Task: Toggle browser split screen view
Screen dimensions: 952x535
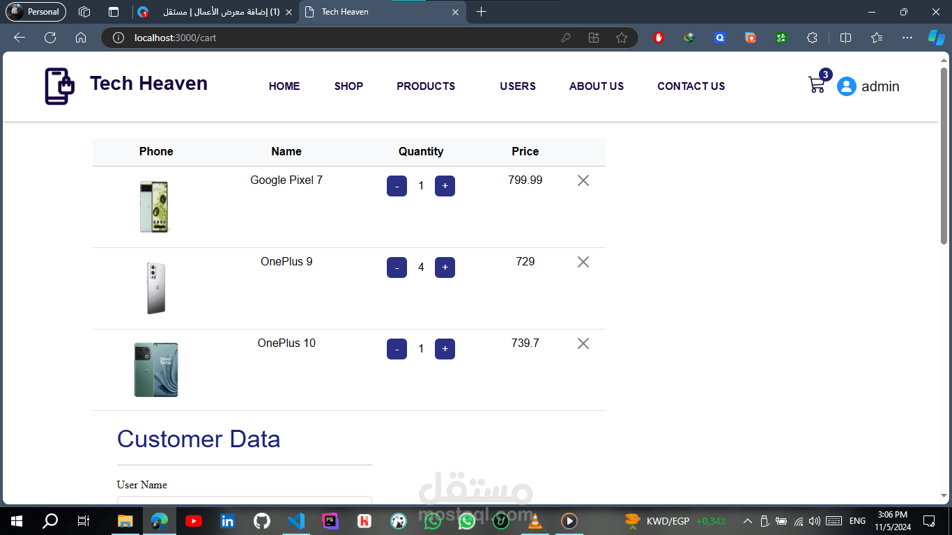Action: (x=845, y=38)
